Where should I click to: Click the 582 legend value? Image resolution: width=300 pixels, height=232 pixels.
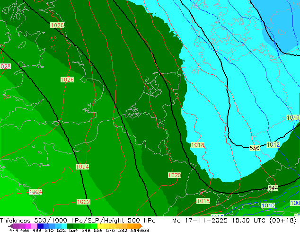coord(123,230)
